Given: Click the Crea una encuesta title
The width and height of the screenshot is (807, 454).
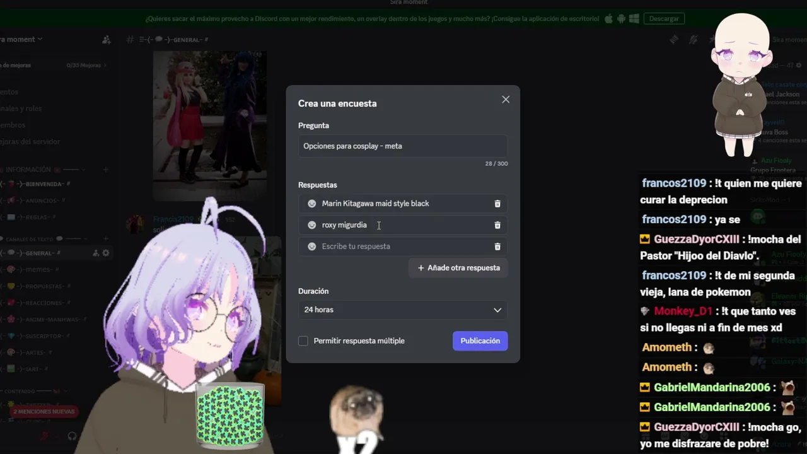Looking at the screenshot, I should click(337, 103).
